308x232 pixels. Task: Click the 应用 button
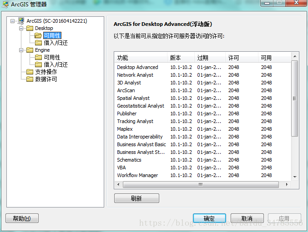284,218
